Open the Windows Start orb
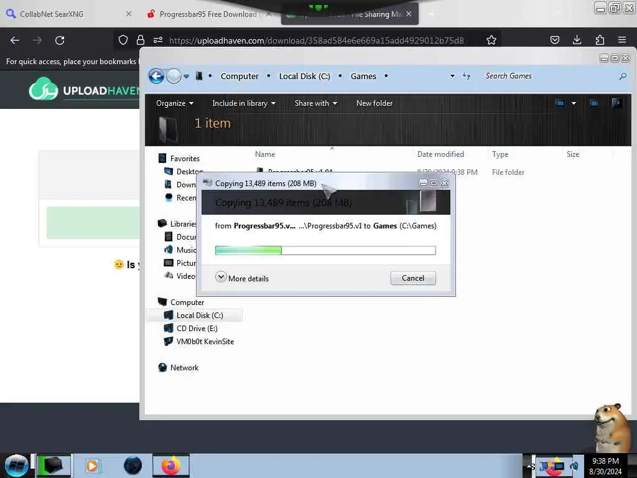637x478 pixels. (x=16, y=466)
